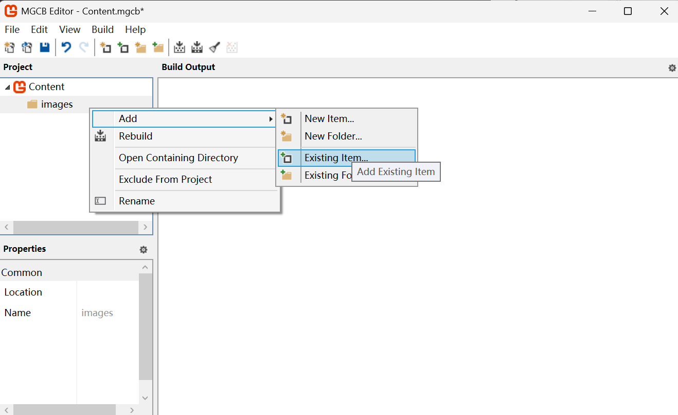Open the File menu
The height and width of the screenshot is (415, 678).
(x=12, y=29)
